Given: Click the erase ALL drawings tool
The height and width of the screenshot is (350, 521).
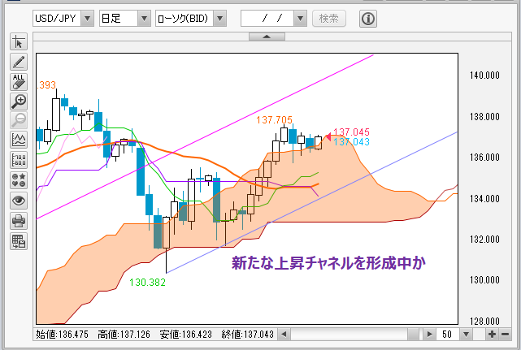Looking at the screenshot, I should click(19, 82).
